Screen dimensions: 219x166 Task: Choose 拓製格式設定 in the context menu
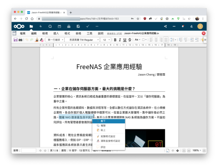(109, 137)
